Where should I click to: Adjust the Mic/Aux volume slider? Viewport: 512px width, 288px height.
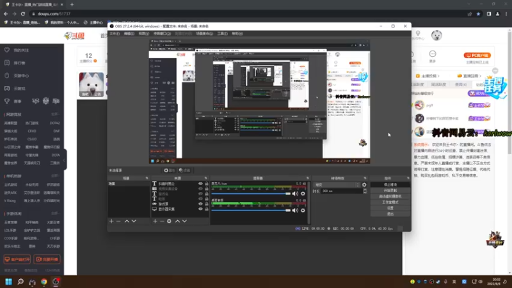(251, 194)
